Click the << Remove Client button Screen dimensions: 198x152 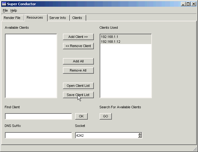point(78,46)
